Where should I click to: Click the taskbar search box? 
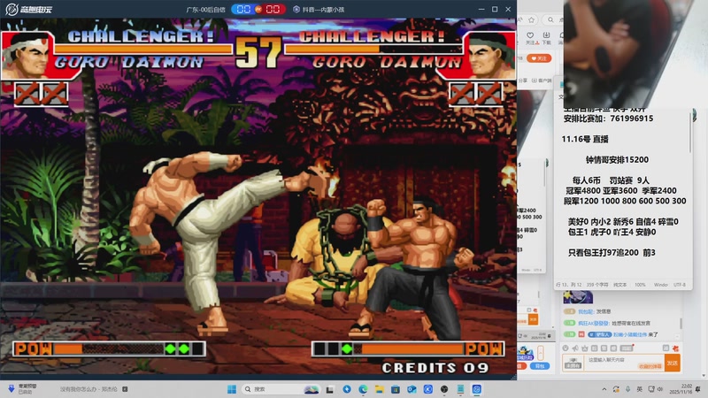(280, 389)
